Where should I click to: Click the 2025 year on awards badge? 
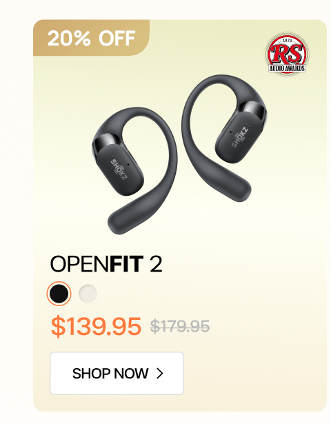[287, 41]
